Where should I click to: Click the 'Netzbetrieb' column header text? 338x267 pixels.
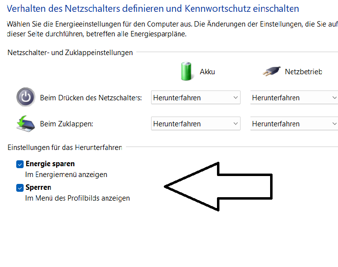pos(304,72)
